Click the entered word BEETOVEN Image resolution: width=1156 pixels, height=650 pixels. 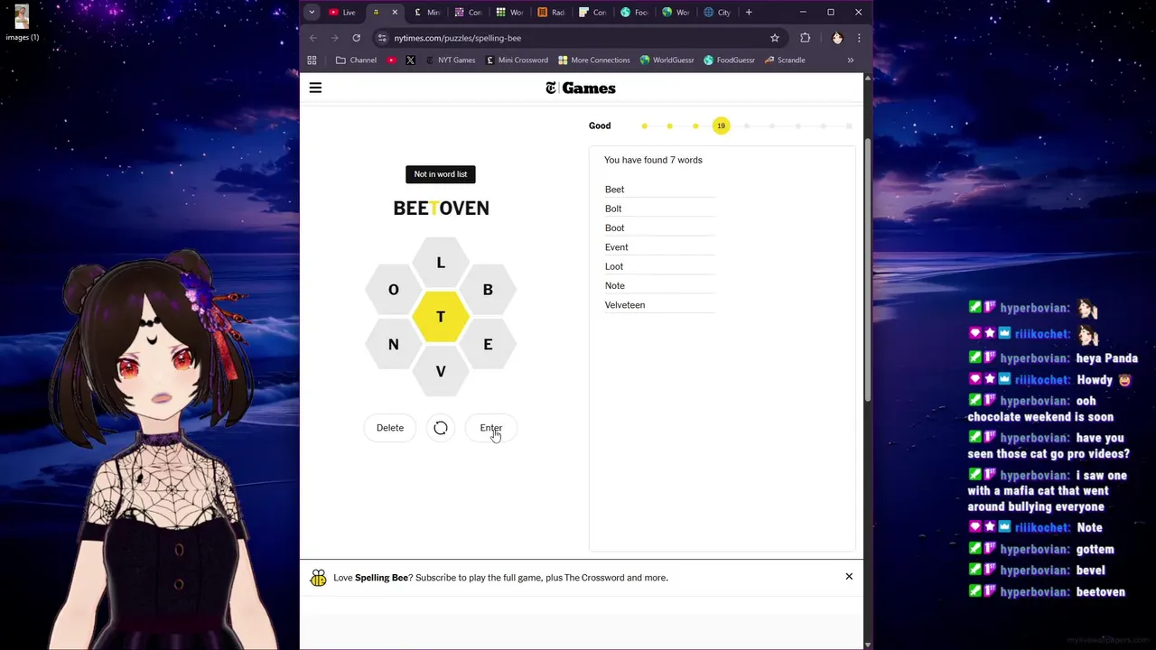point(441,209)
